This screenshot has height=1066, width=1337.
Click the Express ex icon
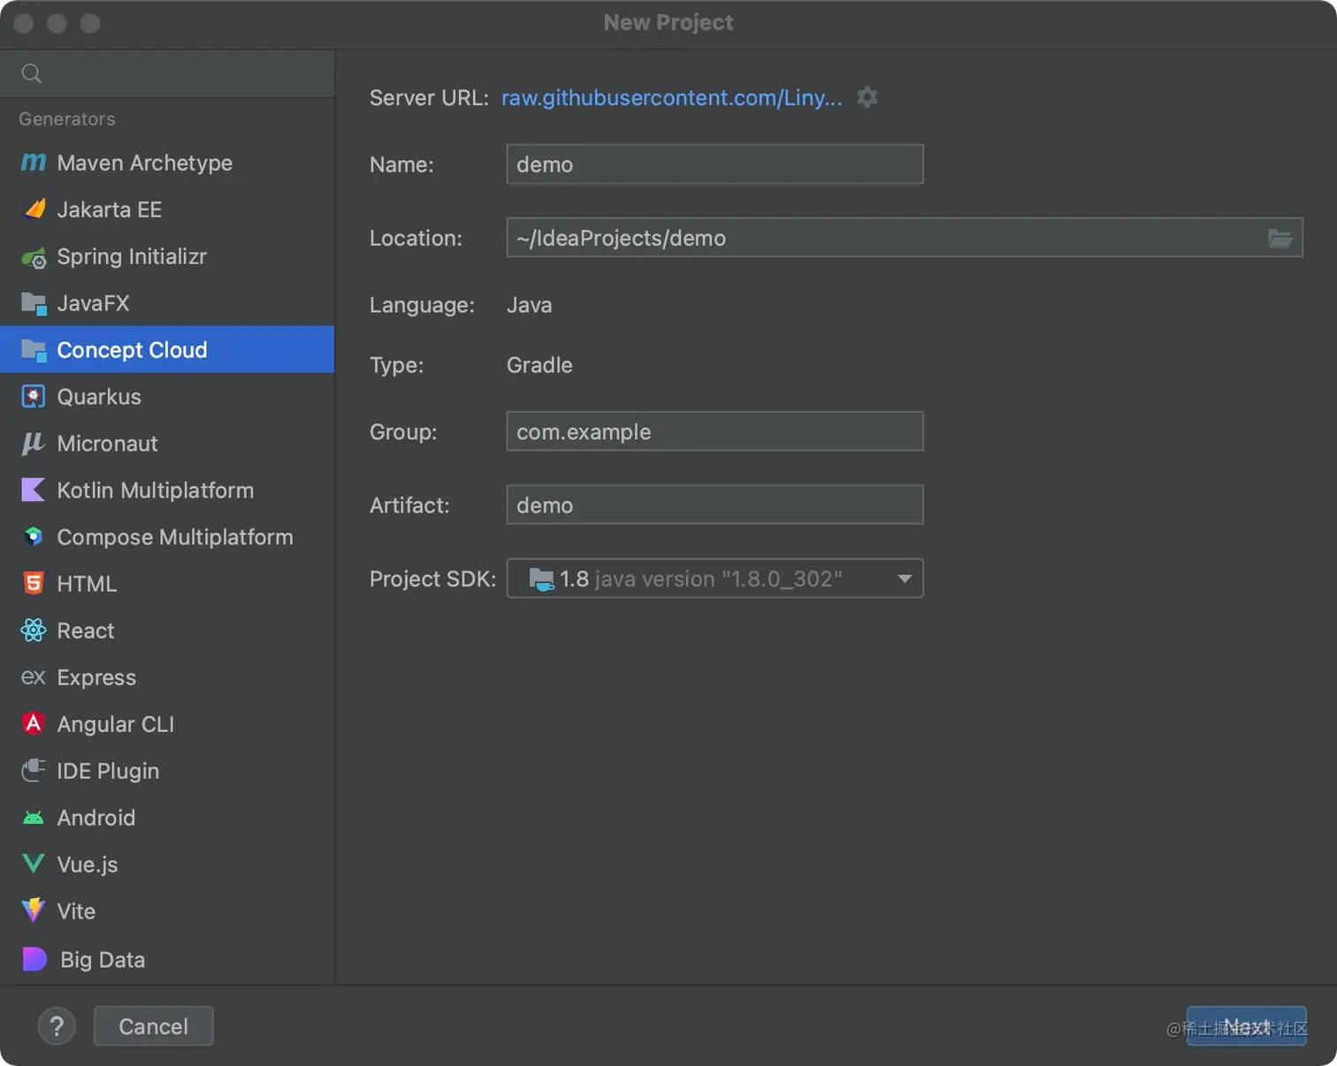[34, 677]
